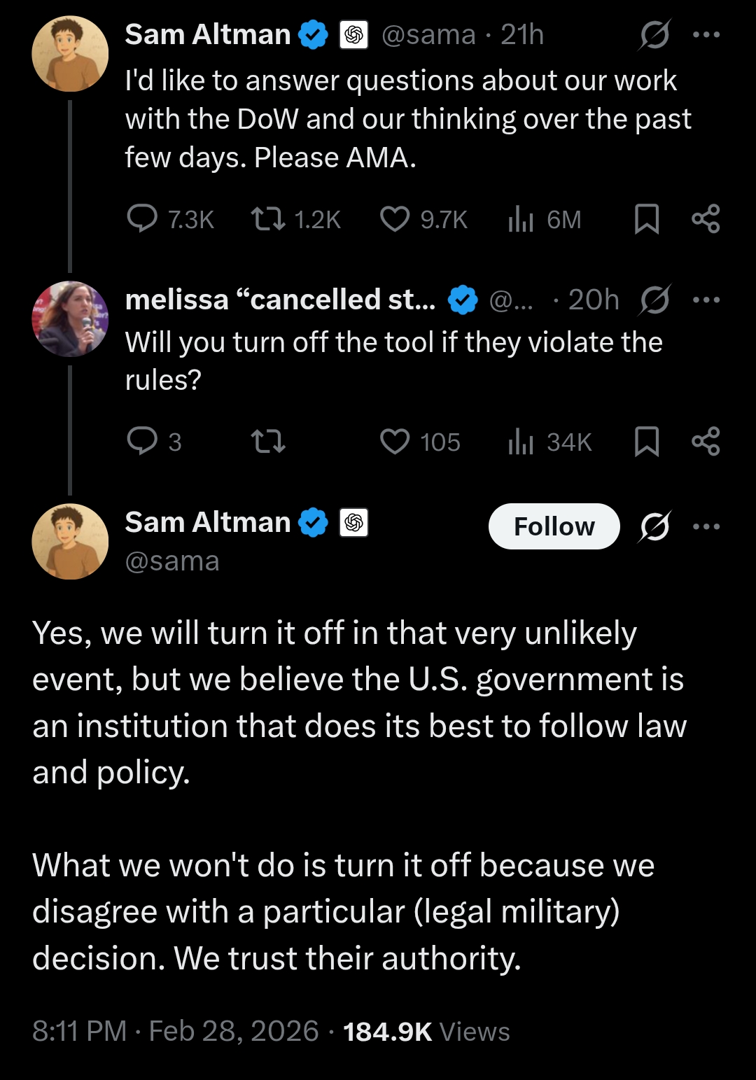Like melissa's tweet with 105 likes

(x=395, y=442)
